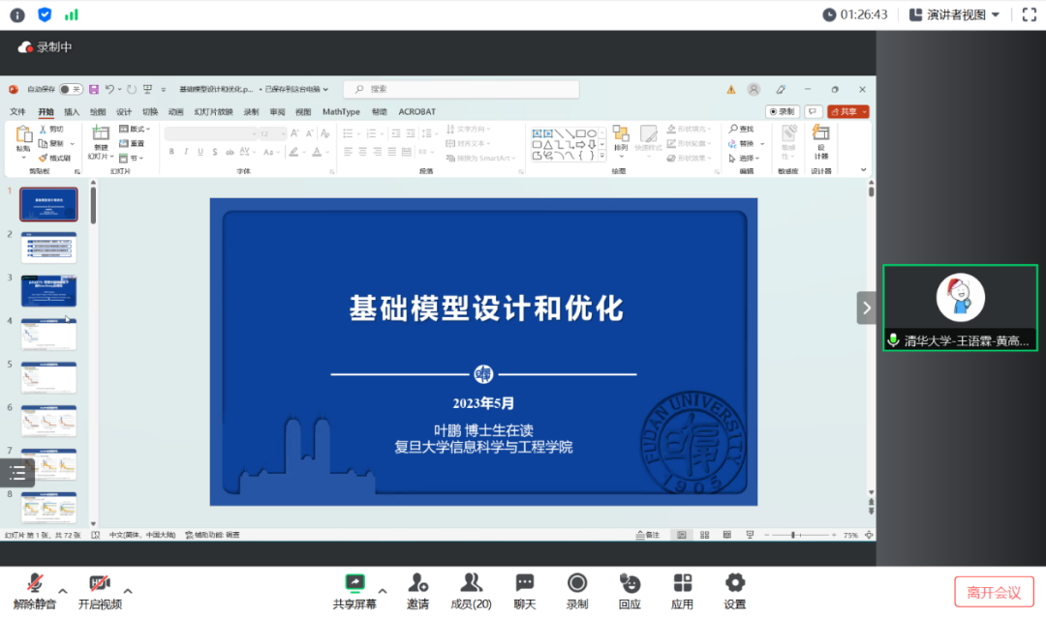Check the green network signal bars icon
The width and height of the screenshot is (1046, 617).
(x=72, y=15)
